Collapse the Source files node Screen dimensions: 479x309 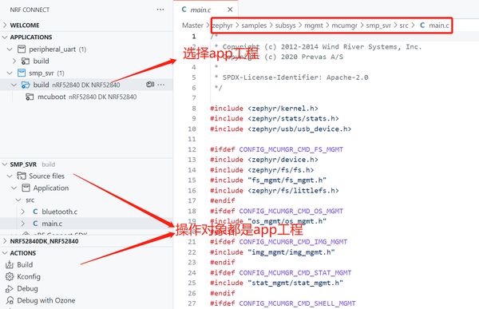coord(10,176)
